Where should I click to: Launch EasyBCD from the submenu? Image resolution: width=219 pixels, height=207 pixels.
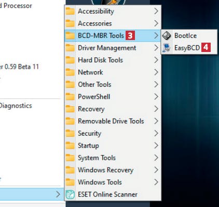(189, 48)
